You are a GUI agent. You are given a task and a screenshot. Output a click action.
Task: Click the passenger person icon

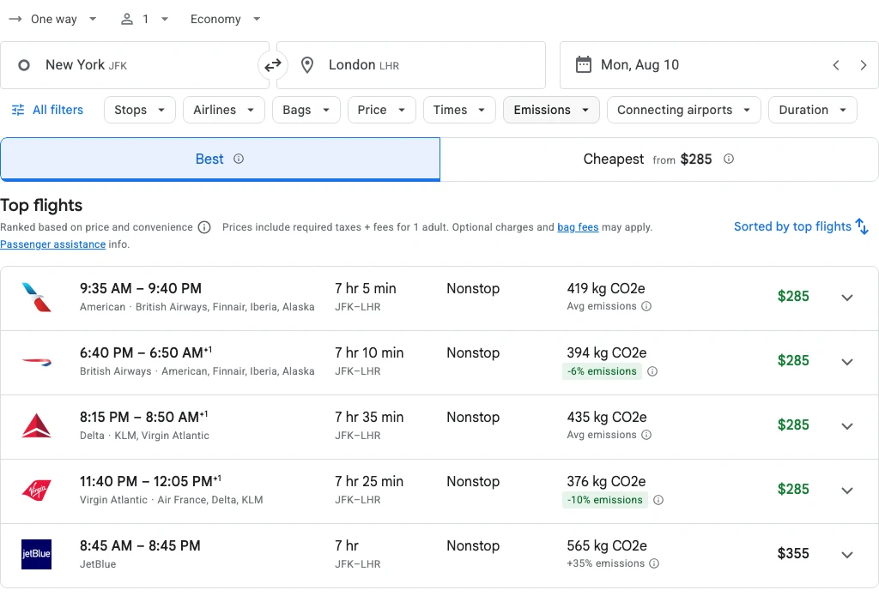127,19
